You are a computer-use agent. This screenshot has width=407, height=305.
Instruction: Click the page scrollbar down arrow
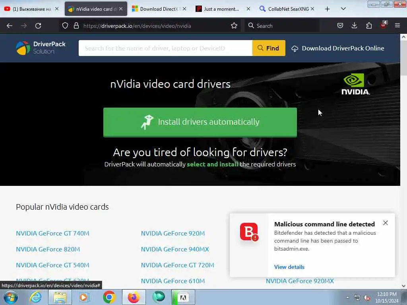403,286
